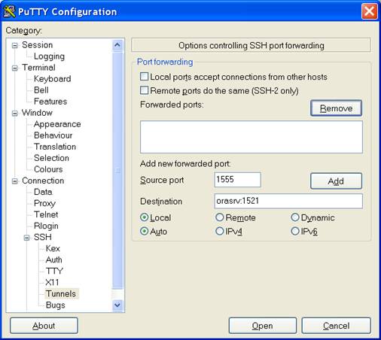381x340 pixels.
Task: Enable local ports accept connections from other hosts
Action: pyautogui.click(x=144, y=77)
